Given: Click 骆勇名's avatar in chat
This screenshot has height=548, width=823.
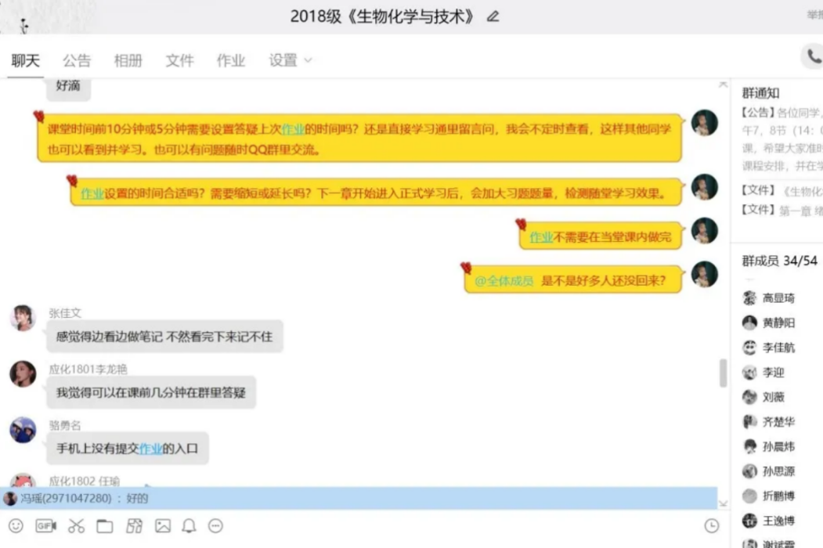Looking at the screenshot, I should 23,430.
